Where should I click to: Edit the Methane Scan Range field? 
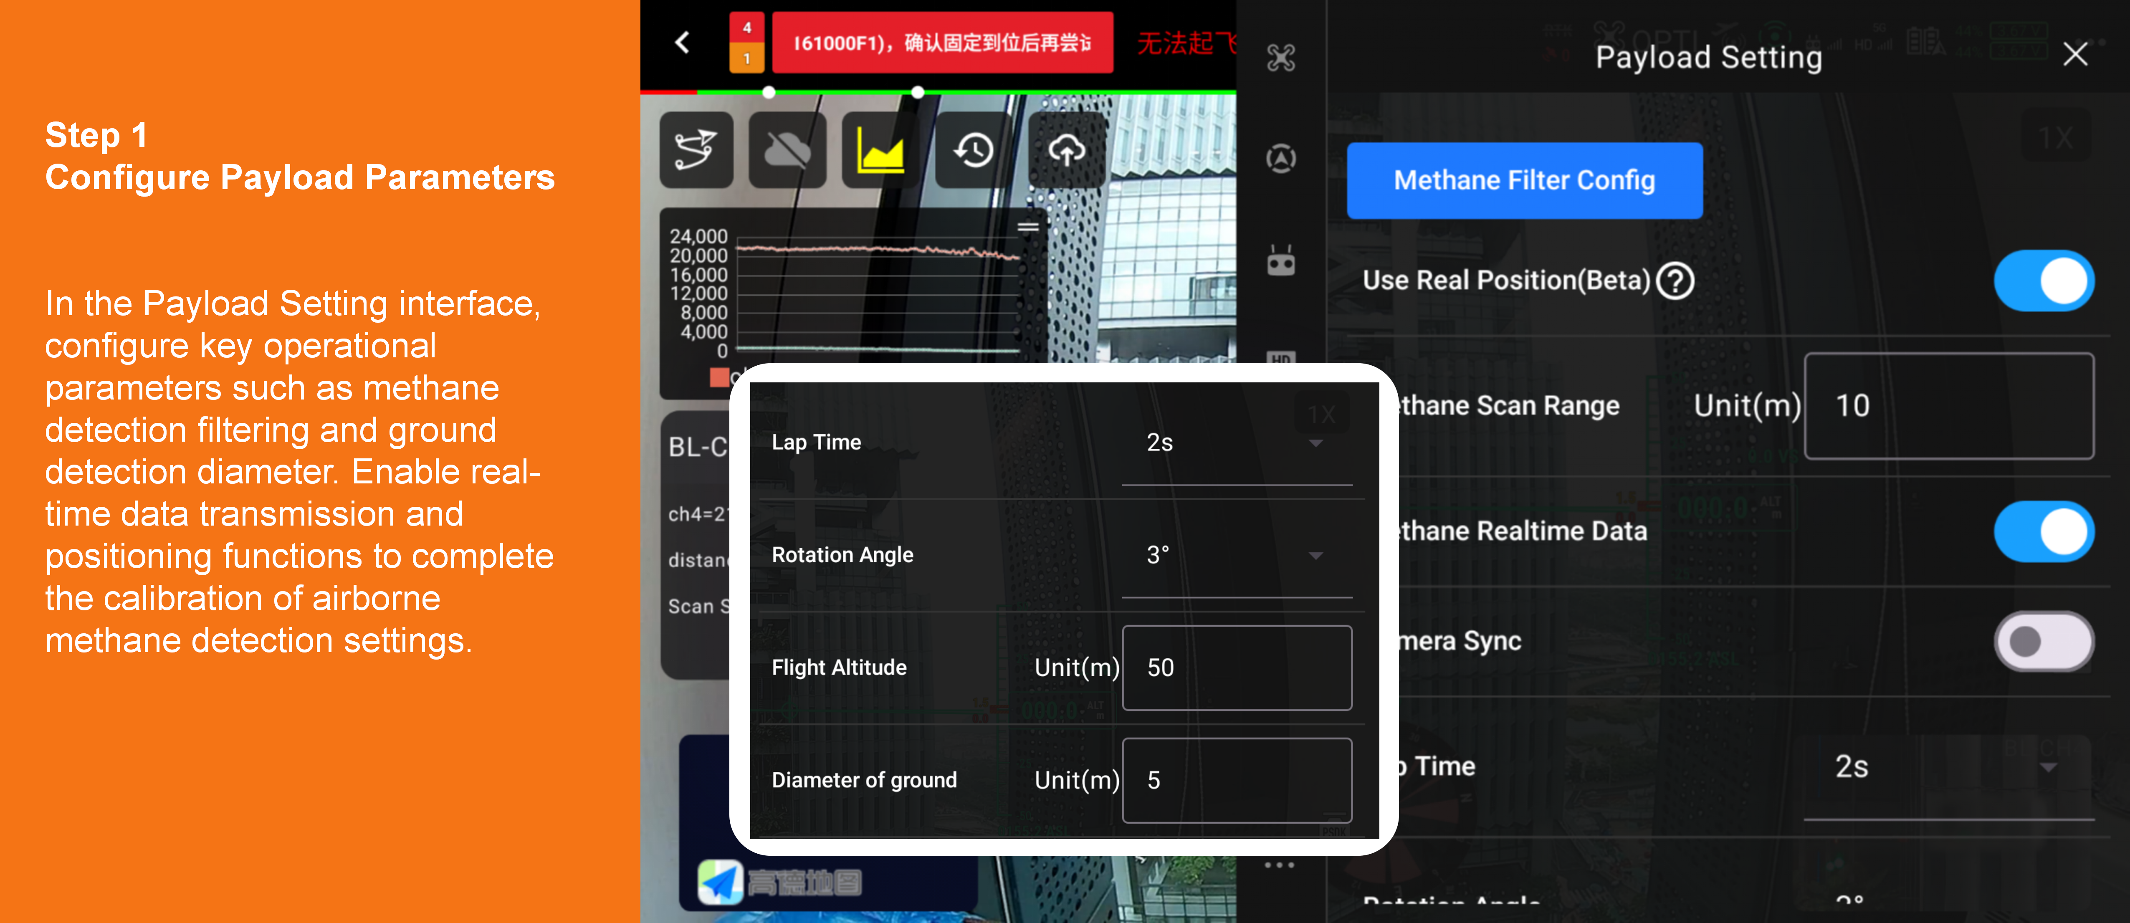point(1949,406)
